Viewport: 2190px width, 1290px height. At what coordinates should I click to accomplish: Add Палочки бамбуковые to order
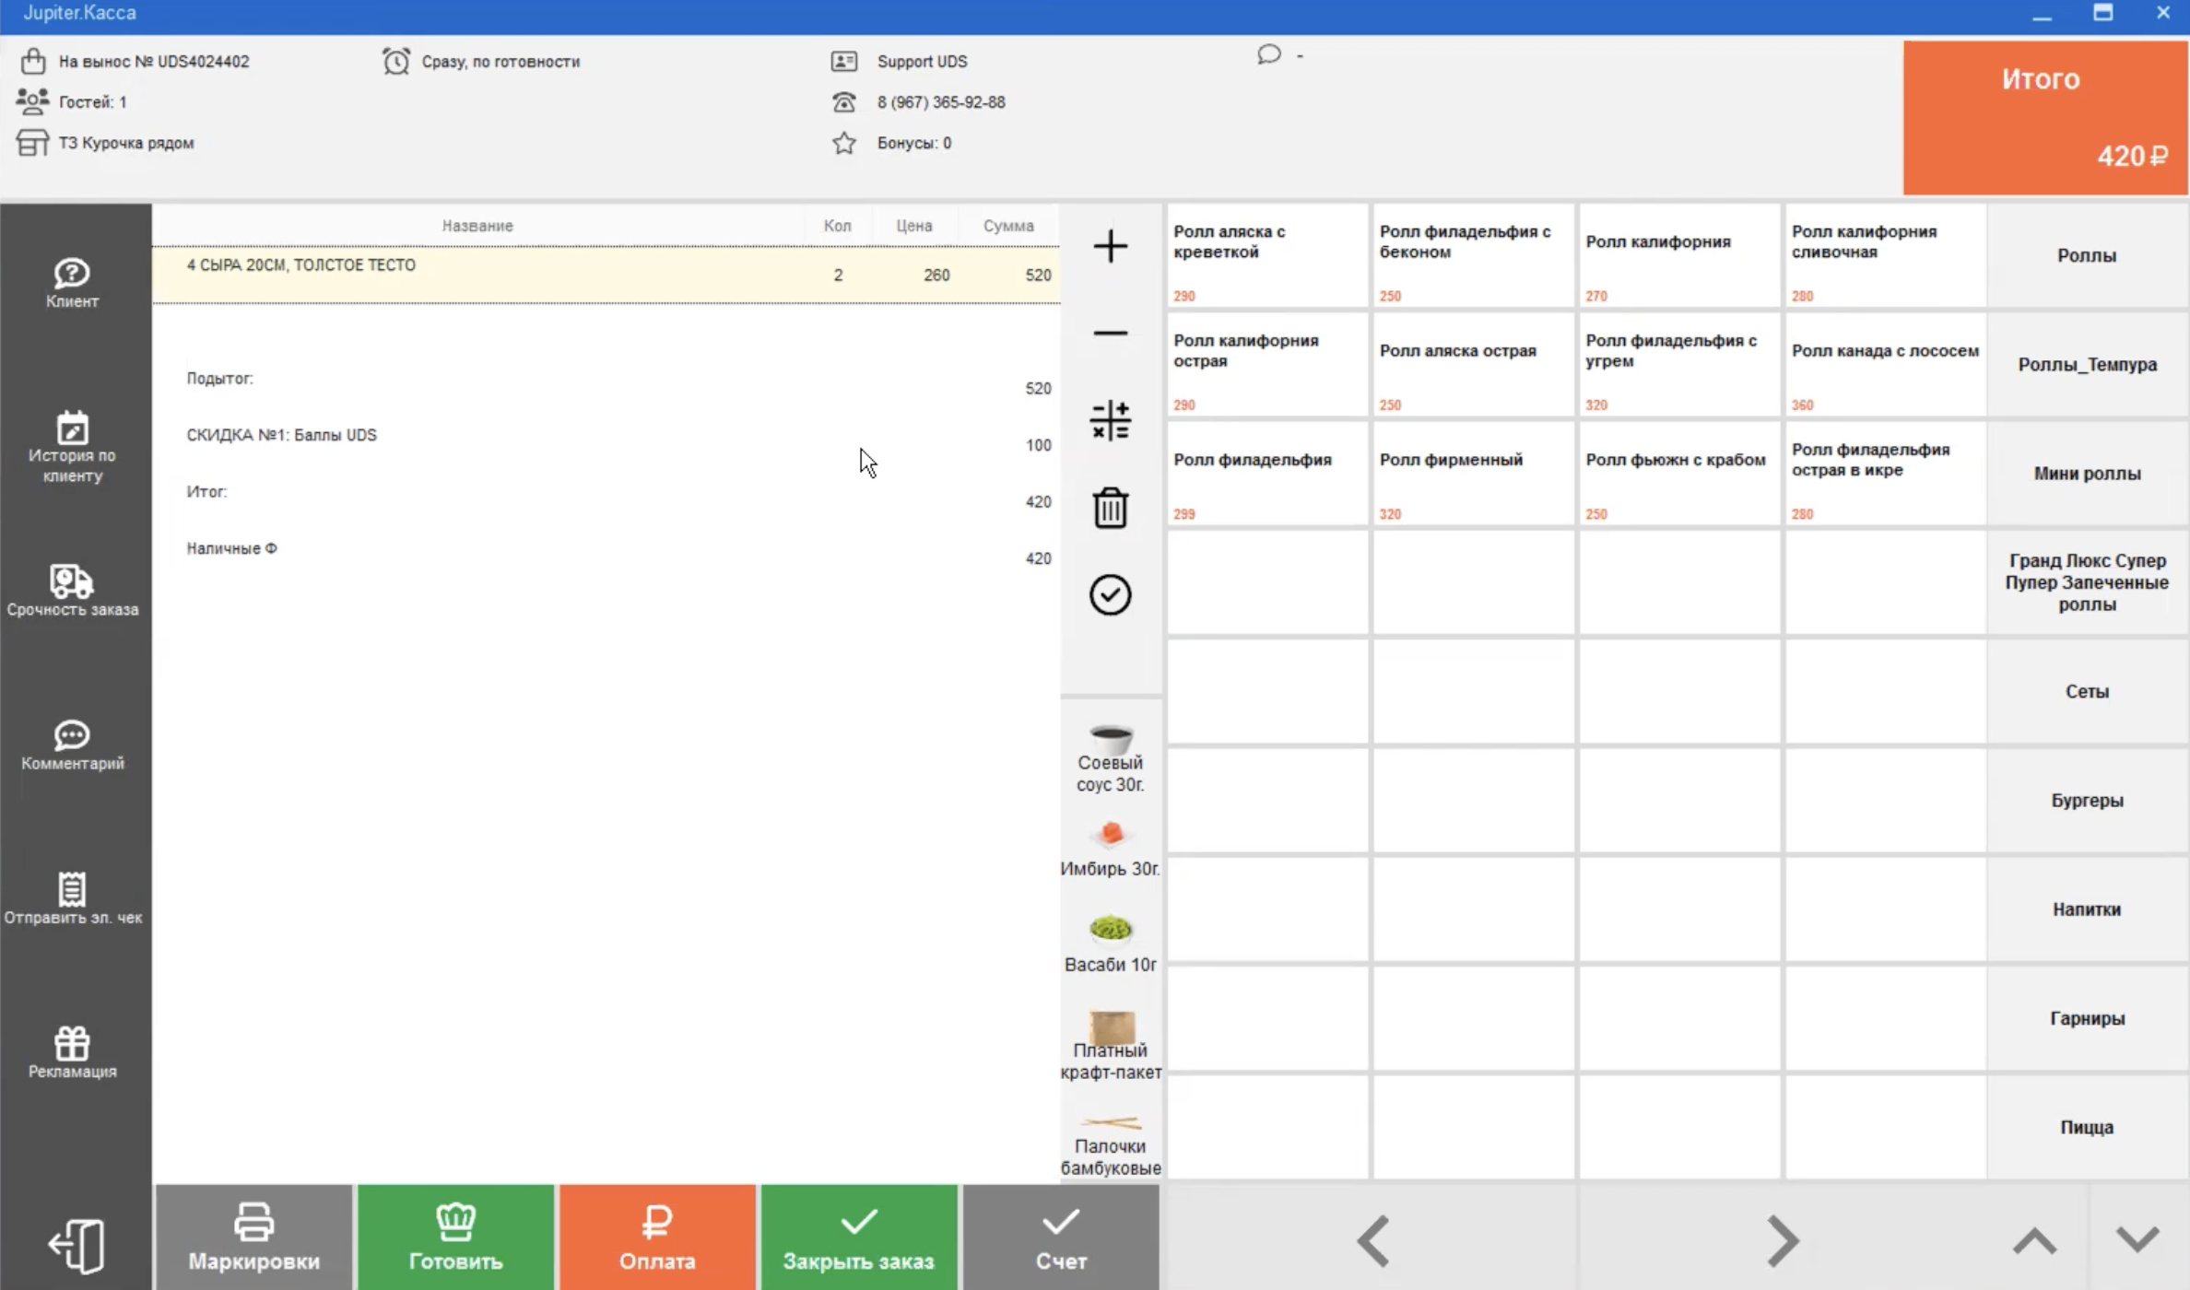1110,1145
